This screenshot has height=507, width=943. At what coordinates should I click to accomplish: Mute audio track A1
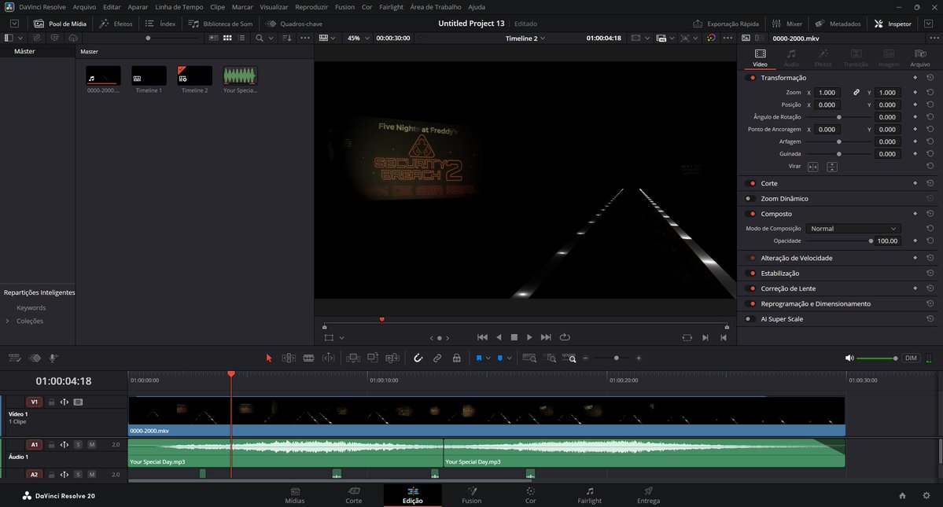pos(94,444)
